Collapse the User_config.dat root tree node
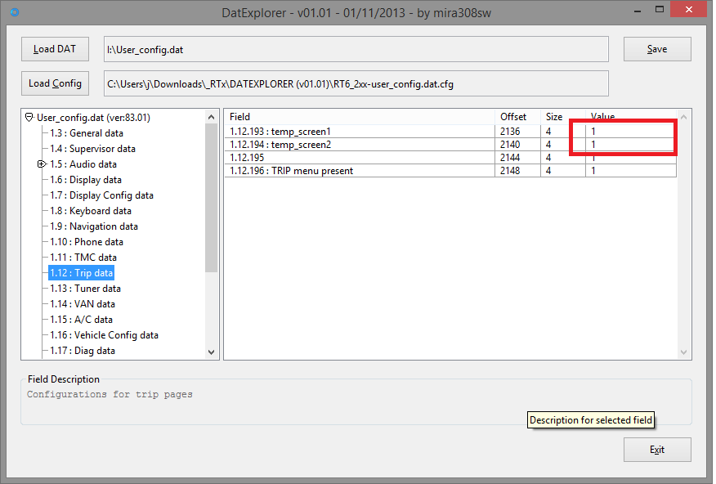Image resolution: width=716 pixels, height=484 pixels. point(29,118)
